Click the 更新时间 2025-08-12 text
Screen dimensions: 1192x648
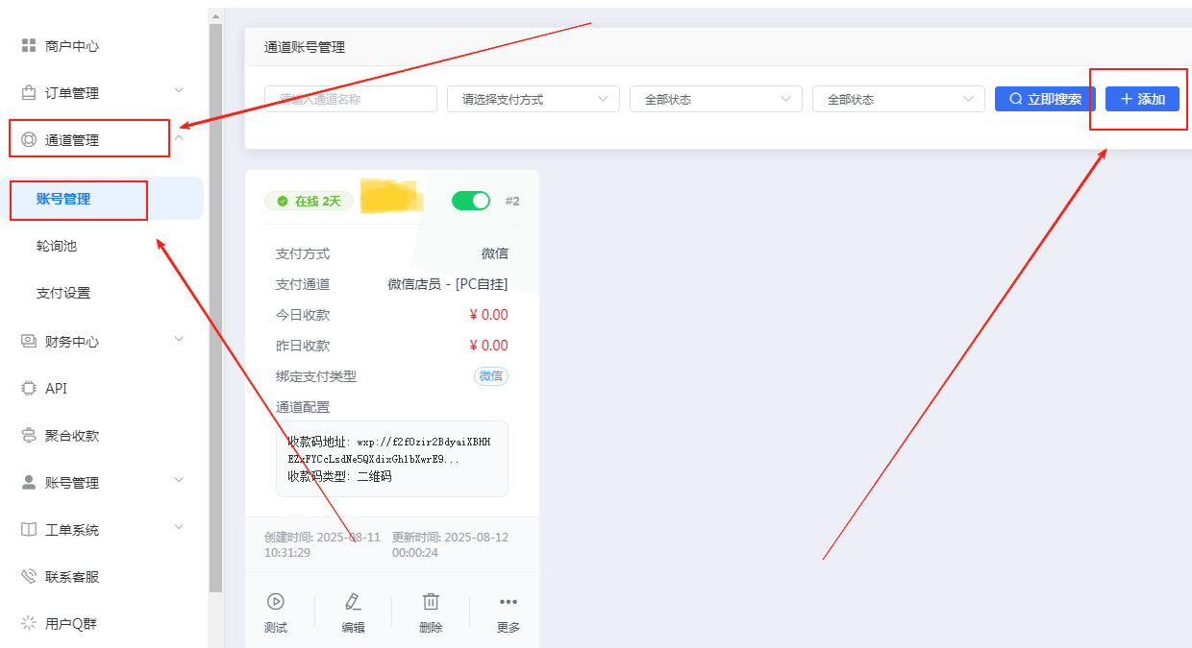[450, 545]
